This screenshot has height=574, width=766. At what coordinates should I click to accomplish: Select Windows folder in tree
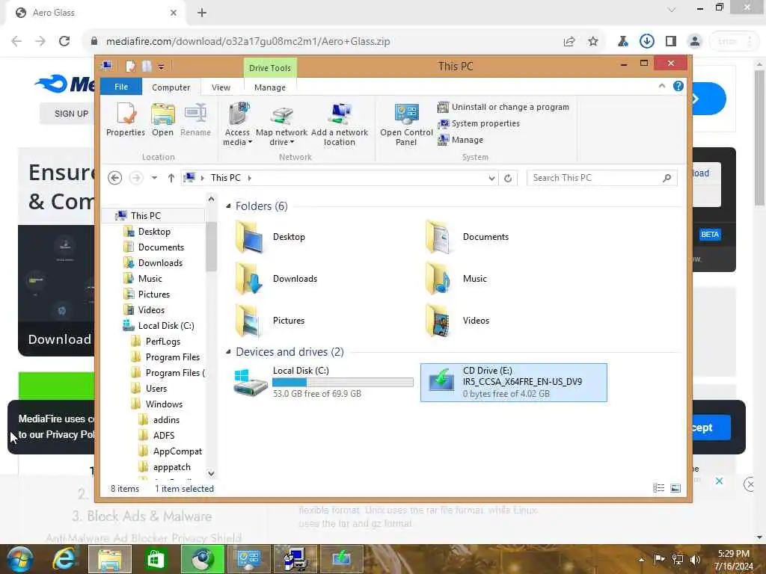[x=164, y=404]
